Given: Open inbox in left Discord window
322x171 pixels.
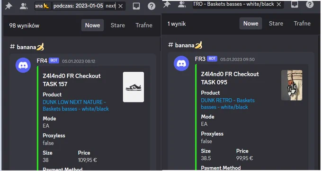Looking at the screenshot, I should [136, 6].
